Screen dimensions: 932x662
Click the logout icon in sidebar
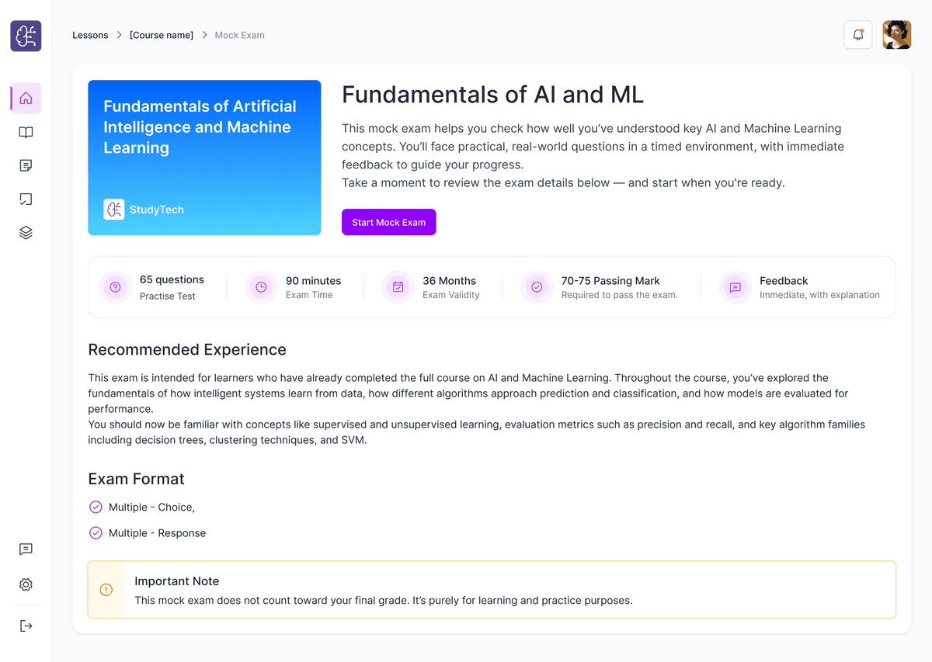pos(26,626)
